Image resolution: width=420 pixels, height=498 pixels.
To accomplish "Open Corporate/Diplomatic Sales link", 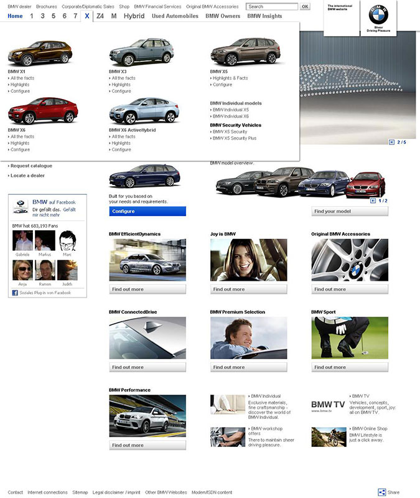I will coord(88,6).
